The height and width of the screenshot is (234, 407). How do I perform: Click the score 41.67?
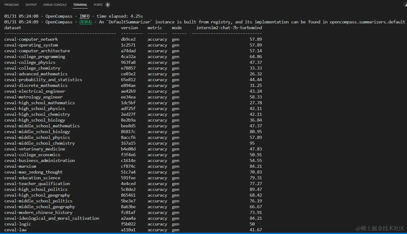click(x=256, y=230)
